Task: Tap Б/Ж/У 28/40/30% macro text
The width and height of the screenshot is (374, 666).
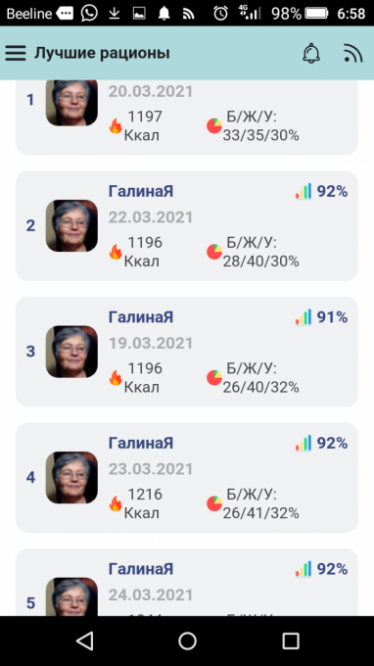Action: (261, 252)
